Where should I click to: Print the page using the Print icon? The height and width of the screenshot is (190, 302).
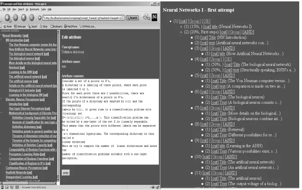(145, 17)
